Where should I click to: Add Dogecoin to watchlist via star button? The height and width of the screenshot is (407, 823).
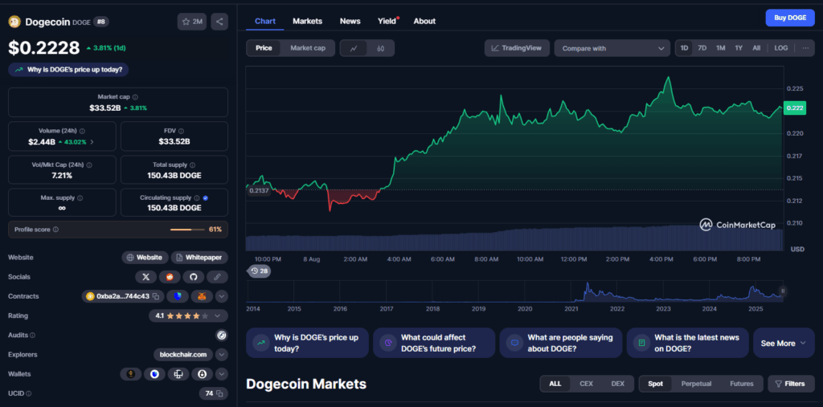click(x=191, y=22)
